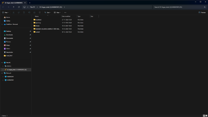Click the monitor icon in address bar
The image size is (208, 117).
[x=25, y=7]
